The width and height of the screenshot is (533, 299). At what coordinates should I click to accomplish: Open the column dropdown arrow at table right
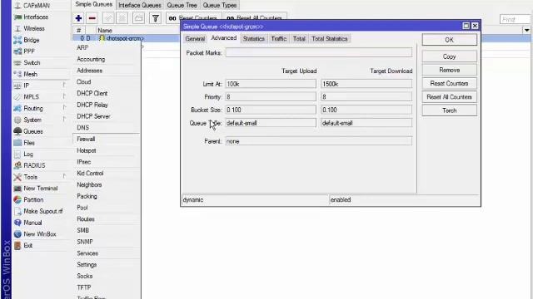pos(526,30)
